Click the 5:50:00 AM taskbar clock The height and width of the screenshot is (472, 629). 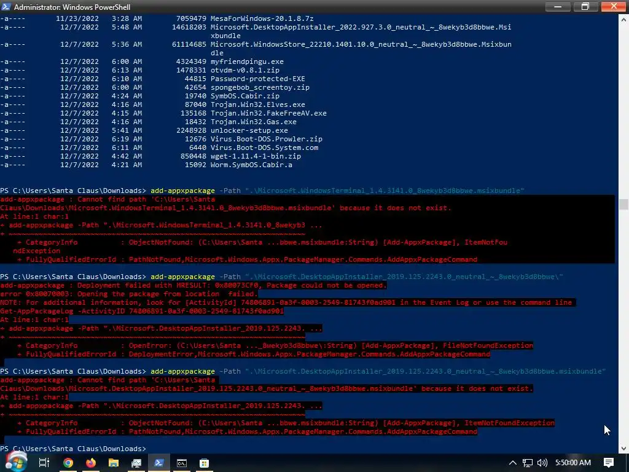click(x=573, y=463)
